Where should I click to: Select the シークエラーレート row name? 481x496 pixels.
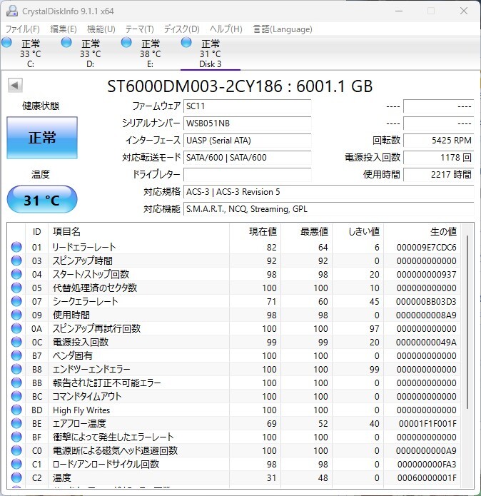click(x=86, y=301)
